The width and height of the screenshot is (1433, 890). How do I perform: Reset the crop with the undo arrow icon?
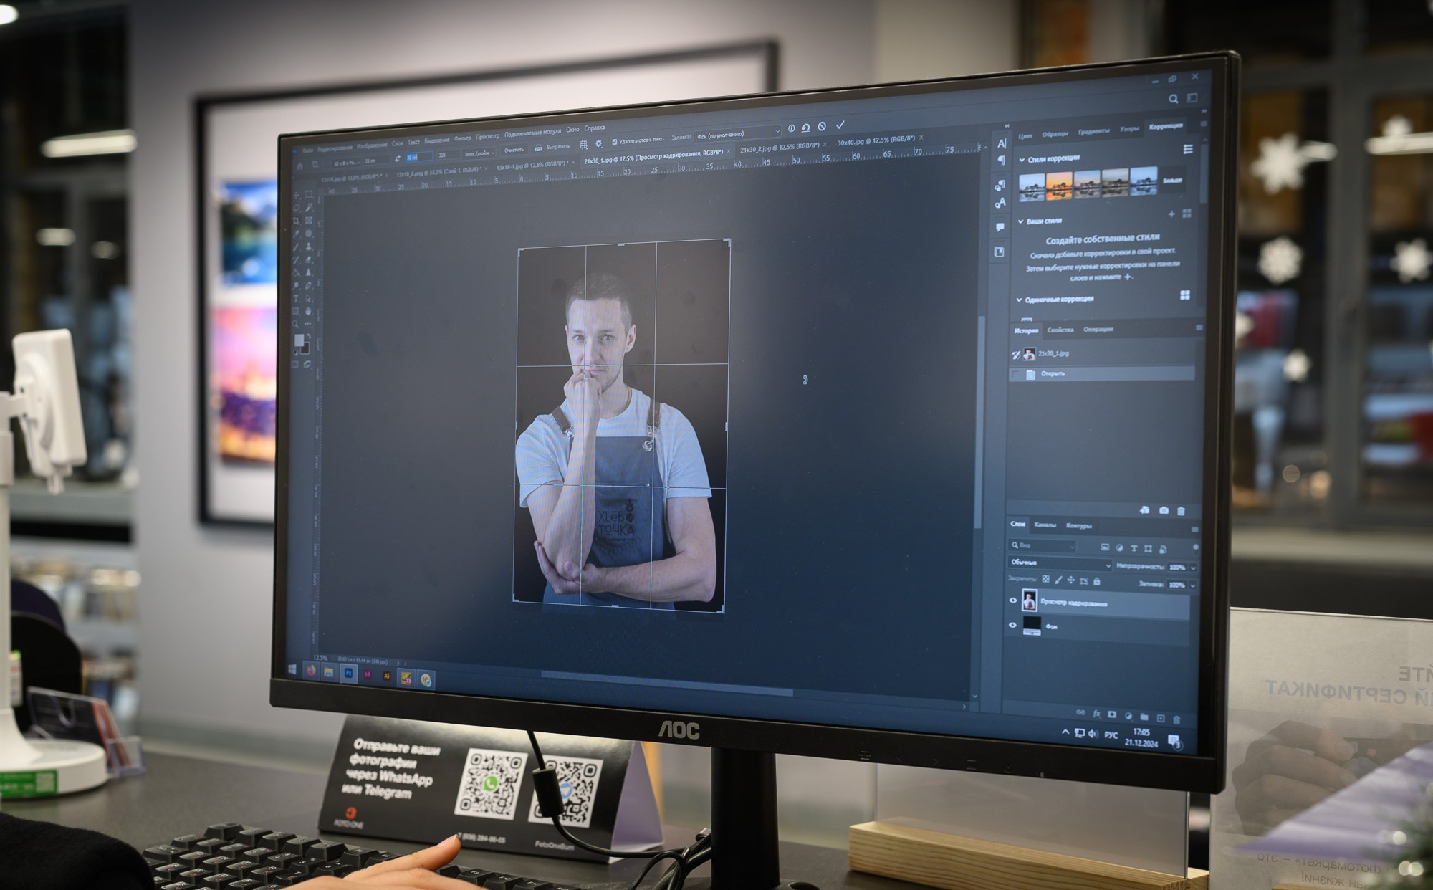[805, 128]
